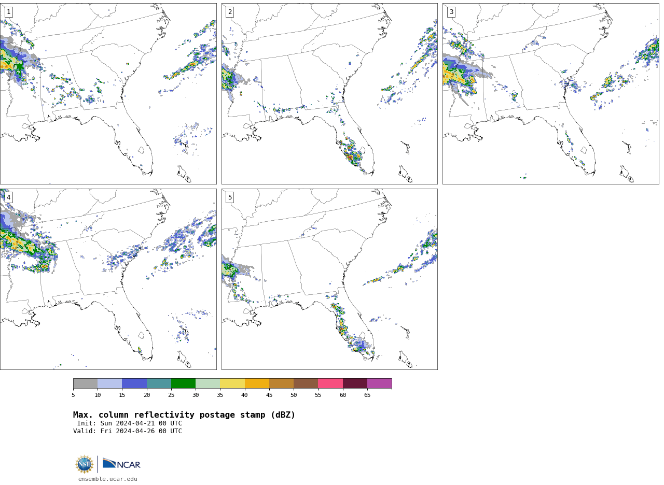
Task: Click the gray 5-10 dBZ color swatch
Action: (x=86, y=383)
